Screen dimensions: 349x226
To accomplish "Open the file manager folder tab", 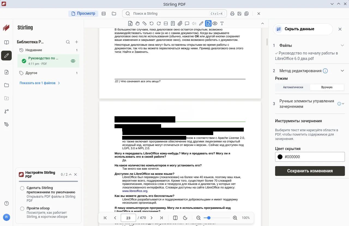I will click(x=114, y=14).
